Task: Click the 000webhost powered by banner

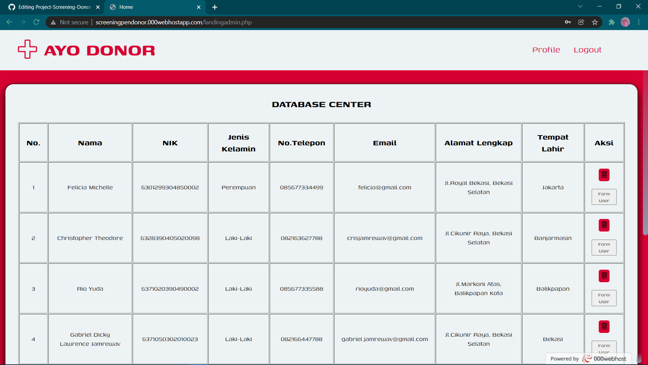Action: [588, 359]
